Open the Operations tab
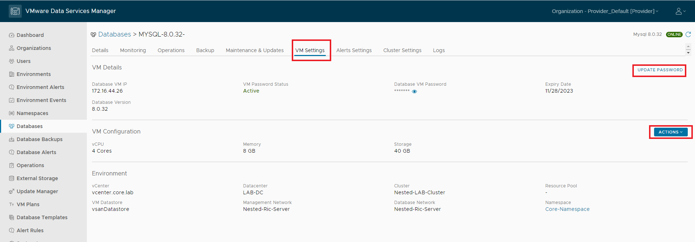 [x=171, y=50]
